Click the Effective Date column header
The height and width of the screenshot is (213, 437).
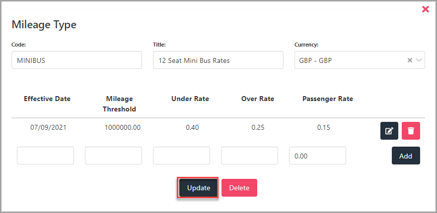47,99
